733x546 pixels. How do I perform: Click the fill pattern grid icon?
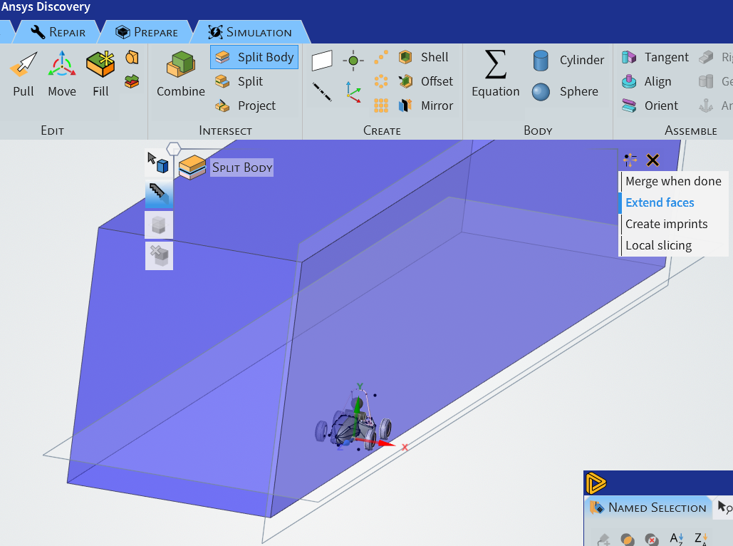tap(381, 105)
